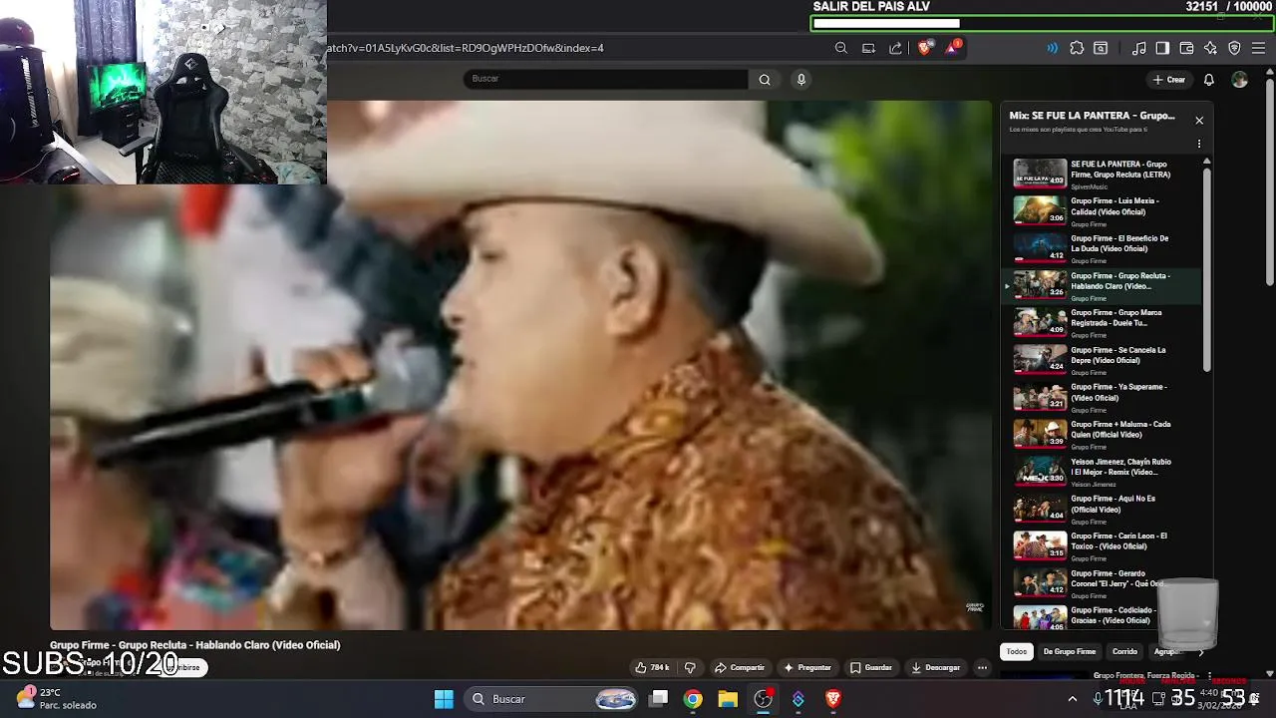
Task: Open the Windows Start menu
Action: (x=444, y=699)
